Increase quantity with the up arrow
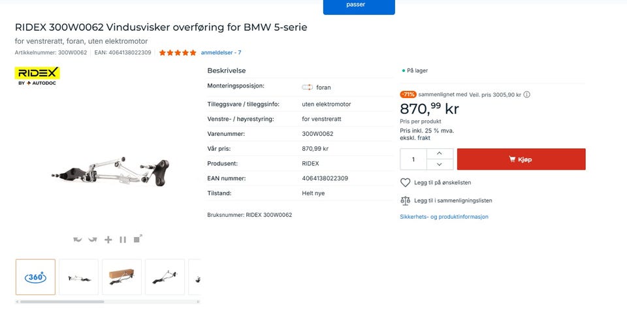The width and height of the screenshot is (627, 318). pyautogui.click(x=440, y=153)
